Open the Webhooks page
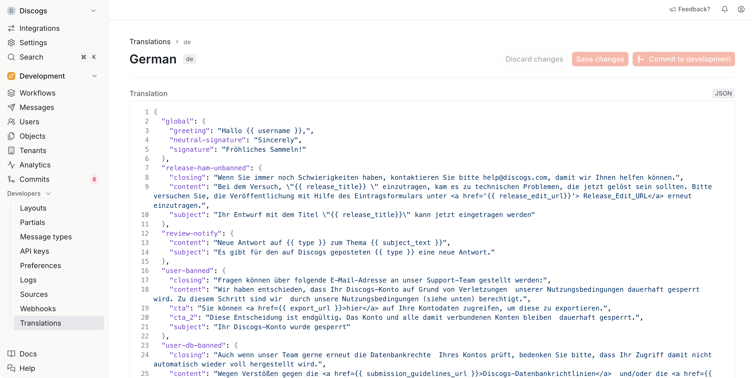The height and width of the screenshot is (378, 752). 38,308
